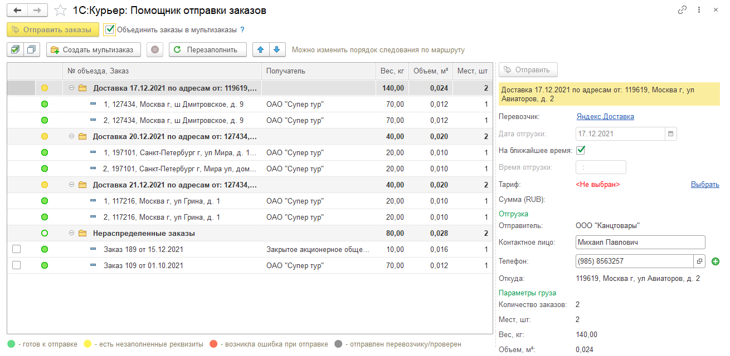The image size is (730, 356).
Task: Add another phone with green plus
Action: click(716, 261)
